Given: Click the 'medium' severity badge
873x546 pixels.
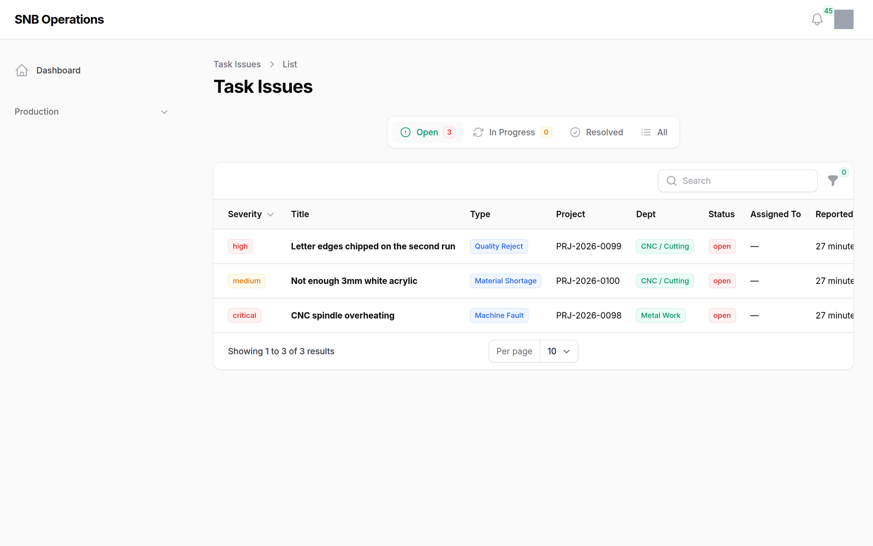Looking at the screenshot, I should tap(247, 281).
